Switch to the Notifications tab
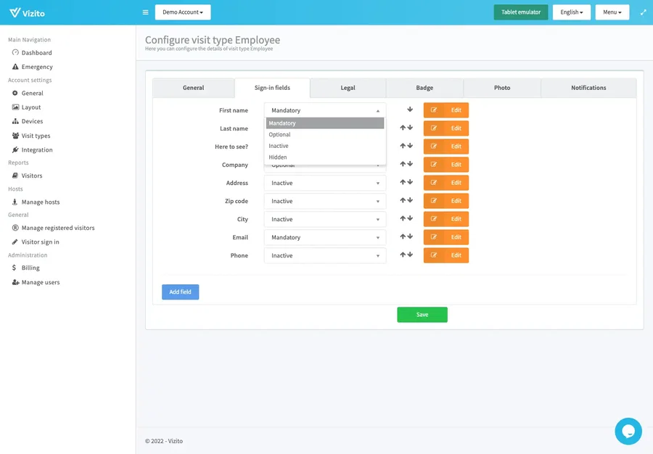The height and width of the screenshot is (454, 653). 588,88
